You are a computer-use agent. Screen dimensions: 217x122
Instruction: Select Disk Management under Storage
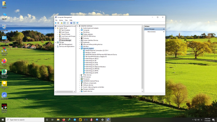[x=67, y=44]
